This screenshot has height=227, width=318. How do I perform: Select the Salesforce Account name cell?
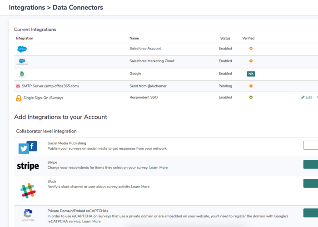tap(145, 49)
